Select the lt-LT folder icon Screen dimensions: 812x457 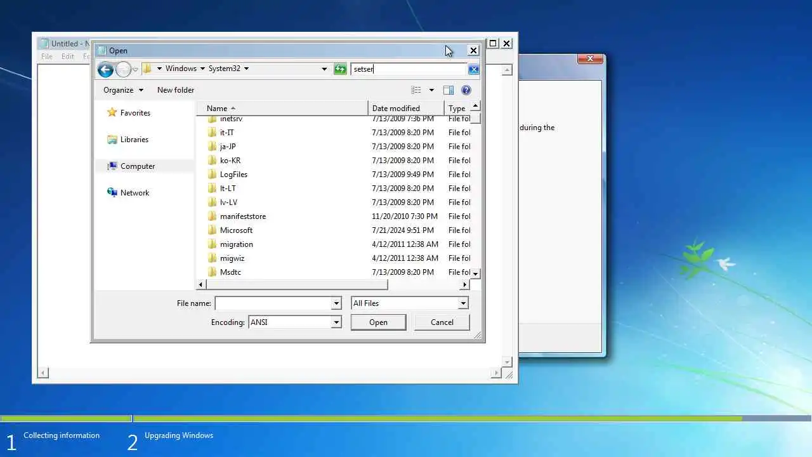pos(212,189)
